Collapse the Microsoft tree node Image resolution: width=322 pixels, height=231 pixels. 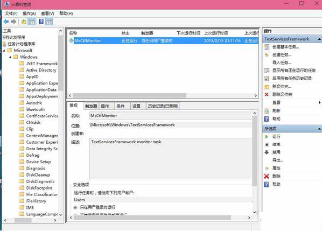coord(4,51)
